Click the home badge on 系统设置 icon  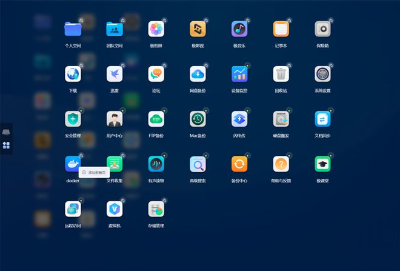pyautogui.click(x=331, y=65)
